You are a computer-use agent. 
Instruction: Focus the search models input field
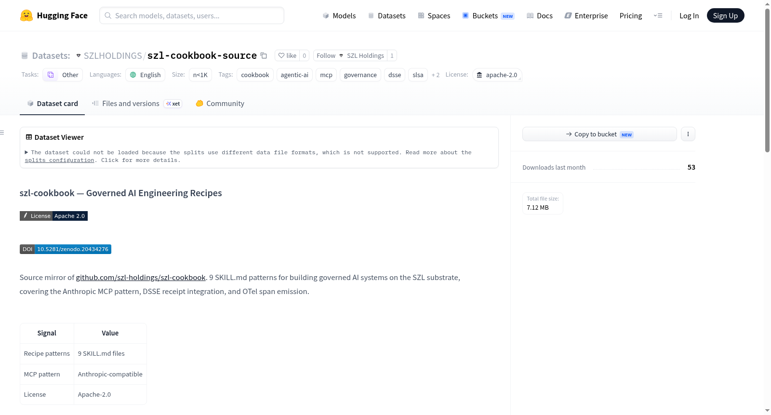tap(192, 15)
